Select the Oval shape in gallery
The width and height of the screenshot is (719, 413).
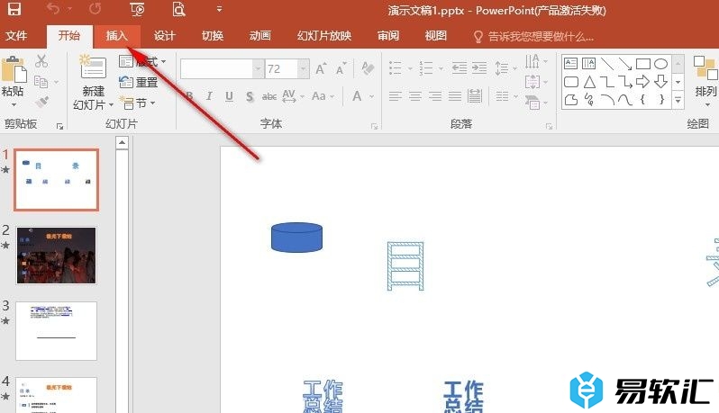660,63
